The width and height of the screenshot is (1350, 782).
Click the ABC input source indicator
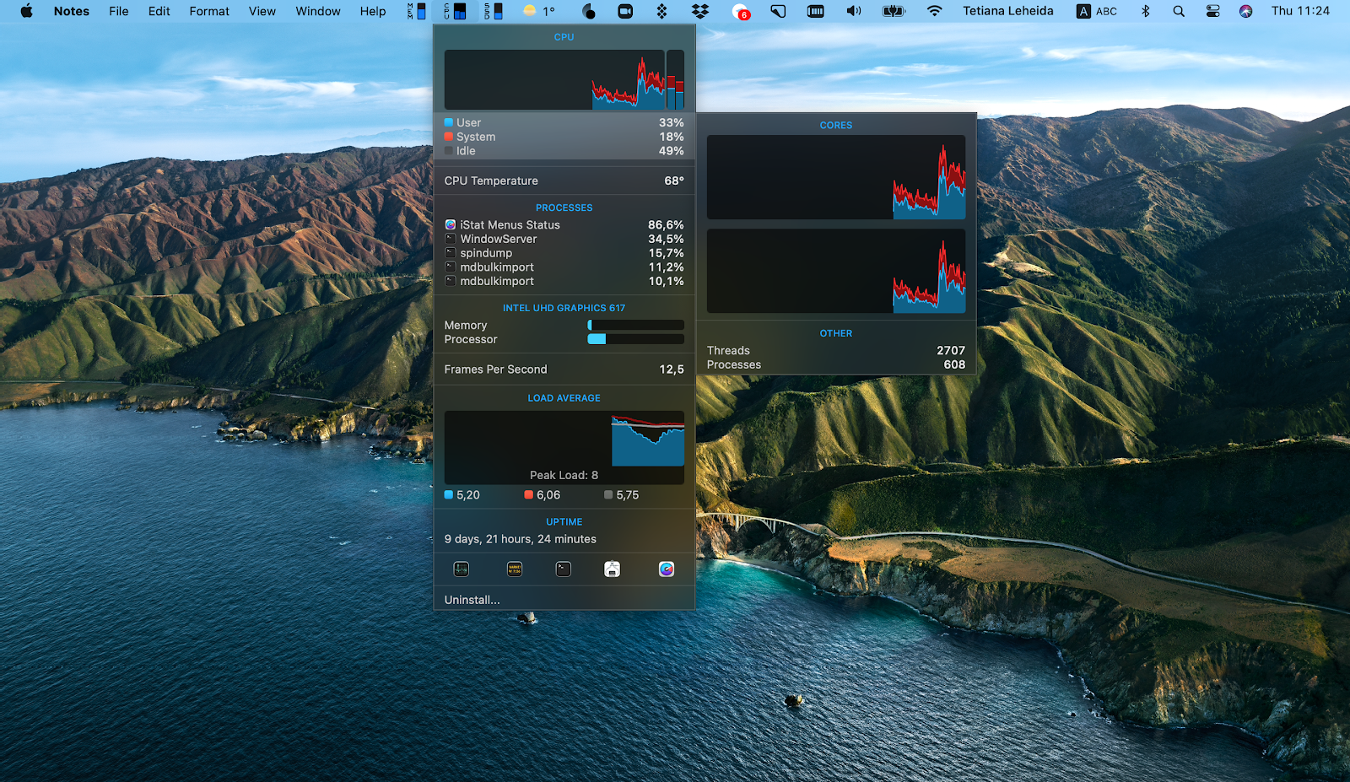pos(1097,11)
